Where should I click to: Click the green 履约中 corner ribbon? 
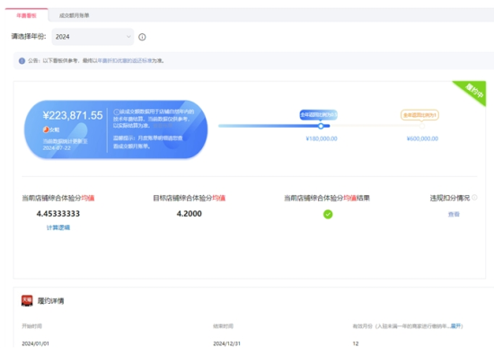coord(473,91)
